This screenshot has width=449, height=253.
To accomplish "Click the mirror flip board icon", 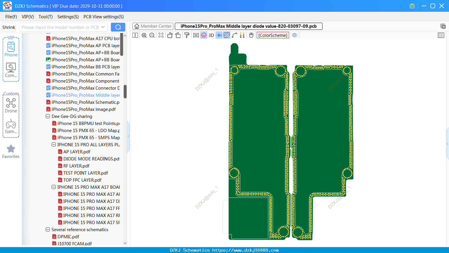I will click(x=196, y=35).
